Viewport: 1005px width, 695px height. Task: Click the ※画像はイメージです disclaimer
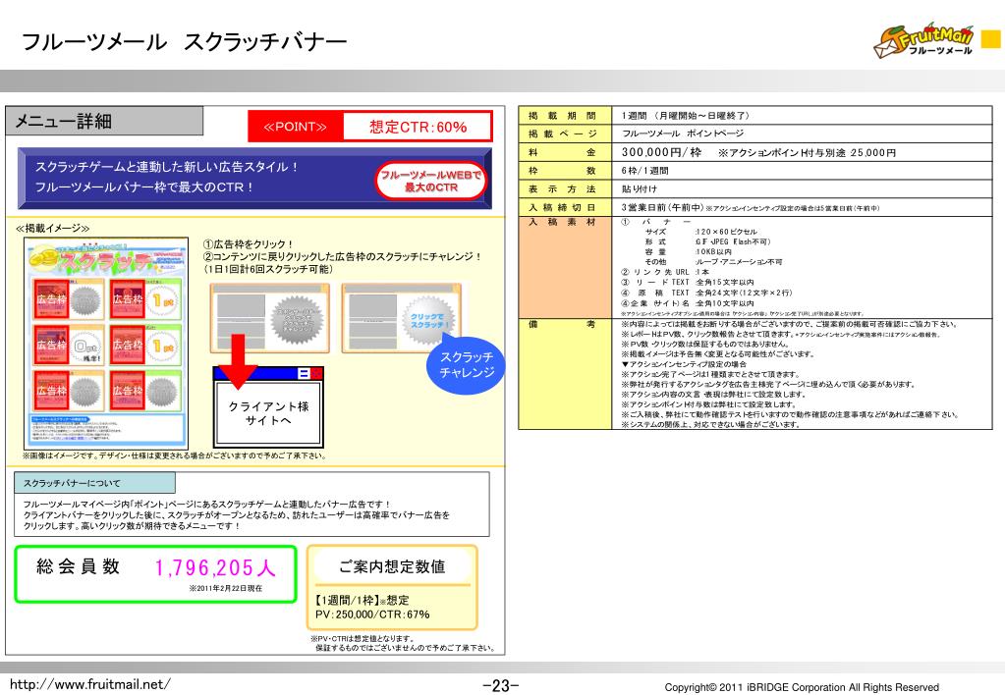pos(175,456)
